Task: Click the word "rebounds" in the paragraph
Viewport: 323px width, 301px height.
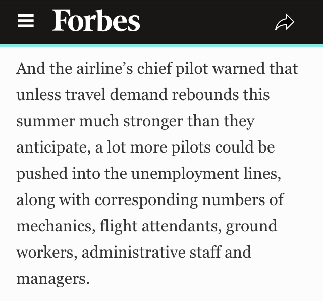Action: [205, 94]
